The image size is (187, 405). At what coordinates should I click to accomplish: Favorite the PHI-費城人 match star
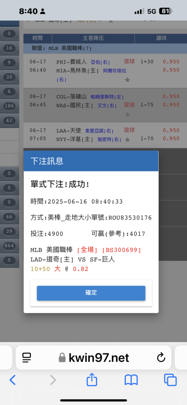click(x=127, y=80)
